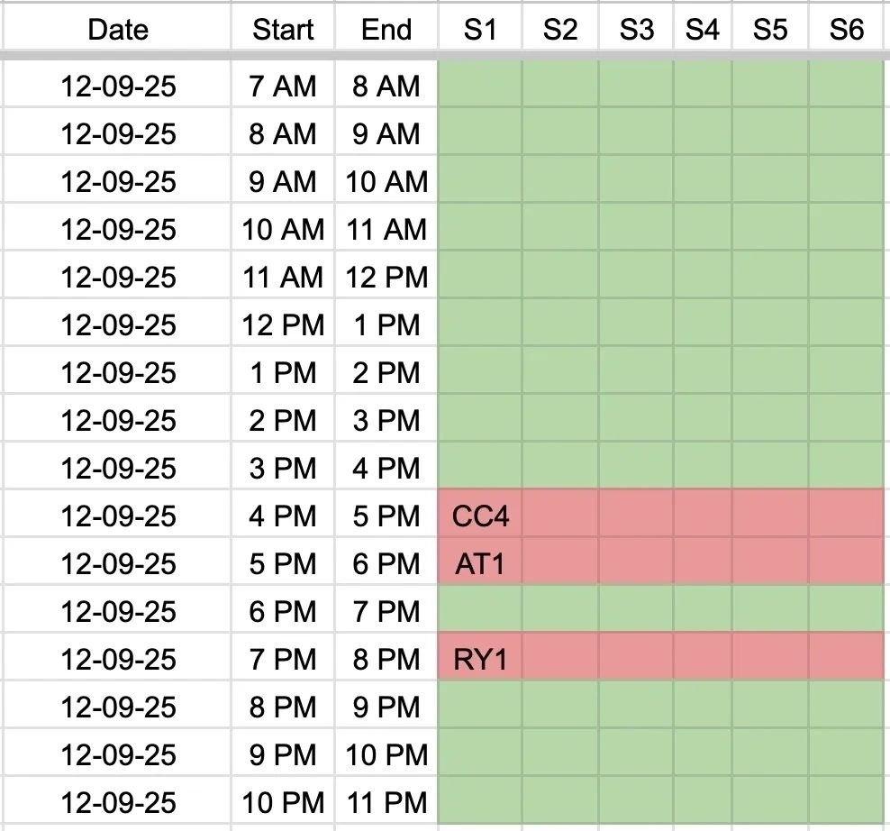This screenshot has height=831, width=890.
Task: Select the S6 column header
Action: (x=847, y=30)
